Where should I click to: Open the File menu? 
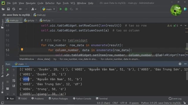[9, 3]
